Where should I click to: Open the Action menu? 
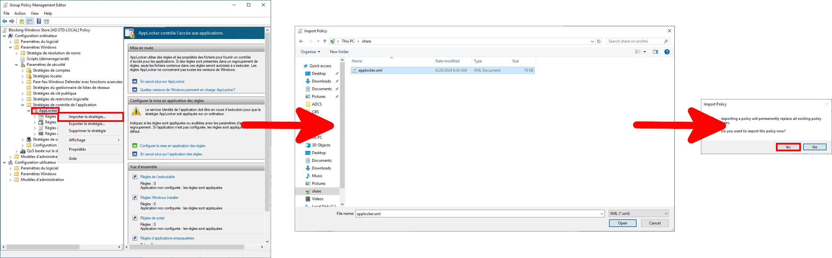pos(20,13)
